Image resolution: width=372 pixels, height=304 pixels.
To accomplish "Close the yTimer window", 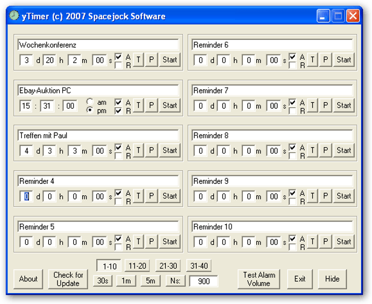I will click(353, 16).
